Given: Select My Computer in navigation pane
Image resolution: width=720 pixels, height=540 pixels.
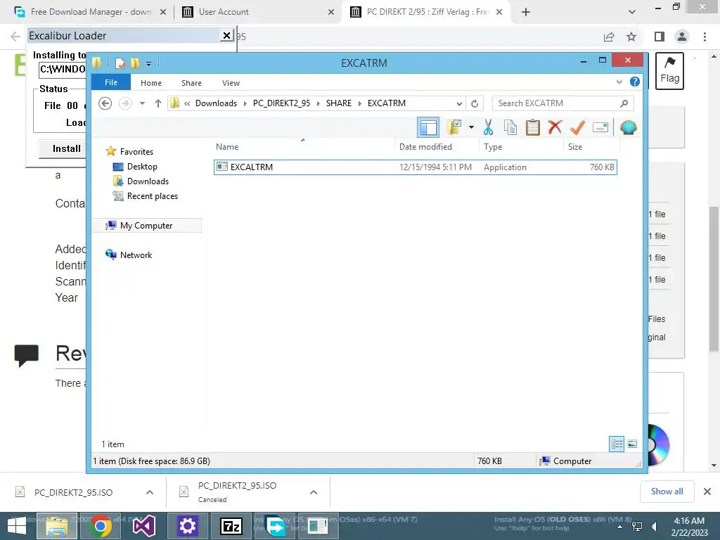Looking at the screenshot, I should (146, 226).
